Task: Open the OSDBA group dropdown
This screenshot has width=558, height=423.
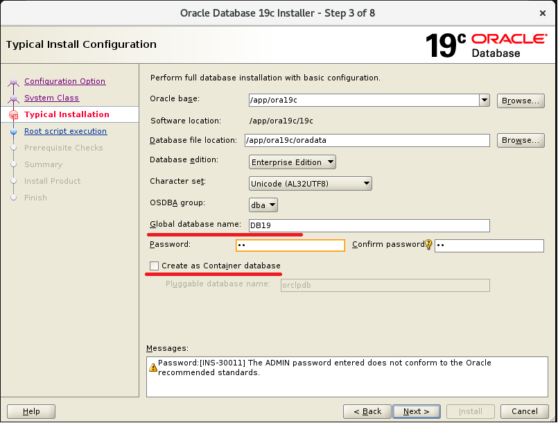Action: (263, 205)
